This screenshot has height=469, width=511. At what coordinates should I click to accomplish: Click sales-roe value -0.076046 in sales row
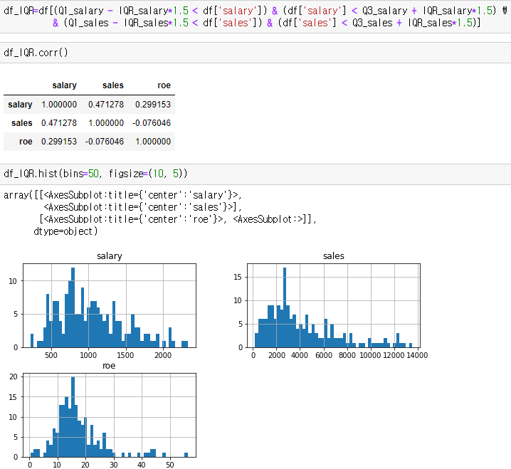pyautogui.click(x=152, y=123)
